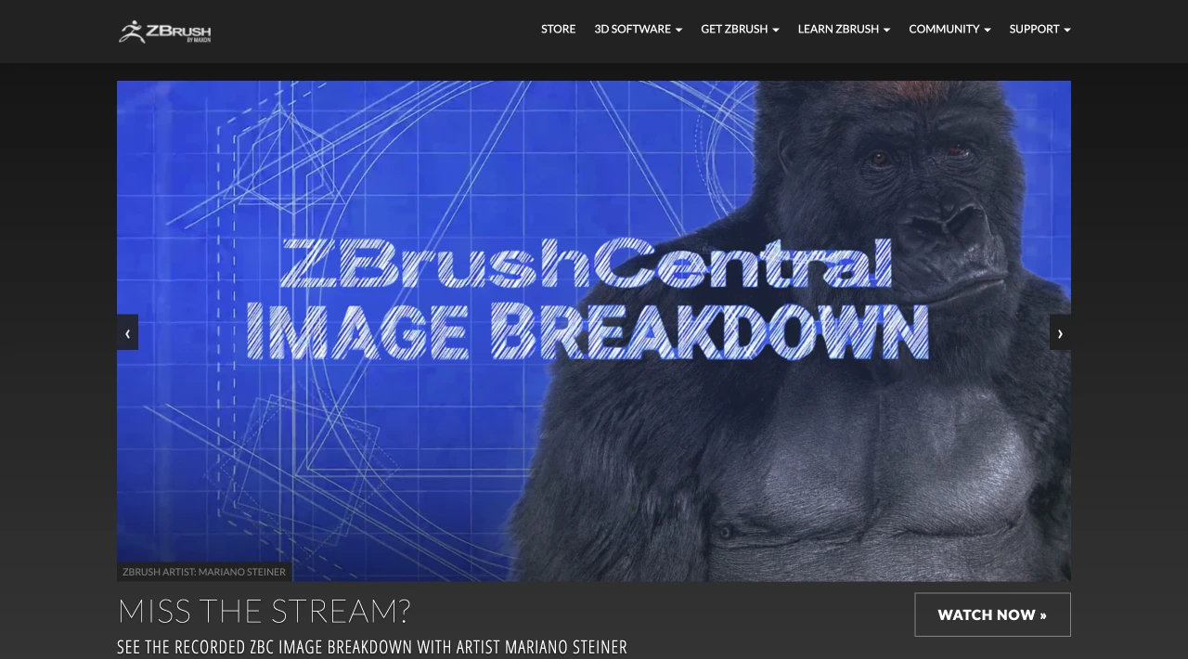Expand the LEARN ZBRUSH dropdown menu
The image size is (1188, 659).
[844, 30]
